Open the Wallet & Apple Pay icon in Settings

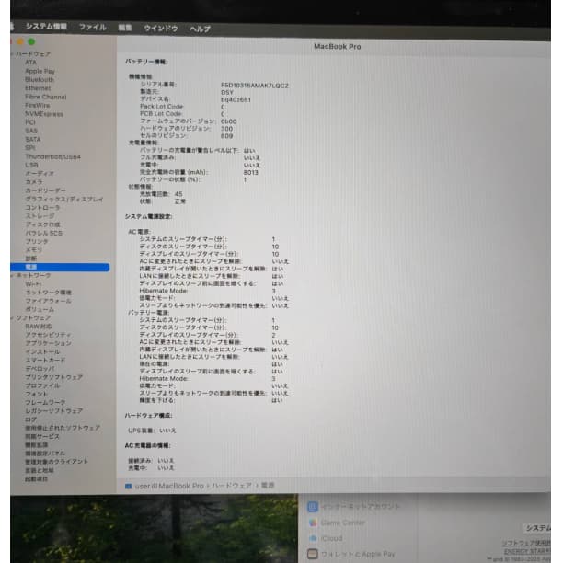pyautogui.click(x=313, y=554)
